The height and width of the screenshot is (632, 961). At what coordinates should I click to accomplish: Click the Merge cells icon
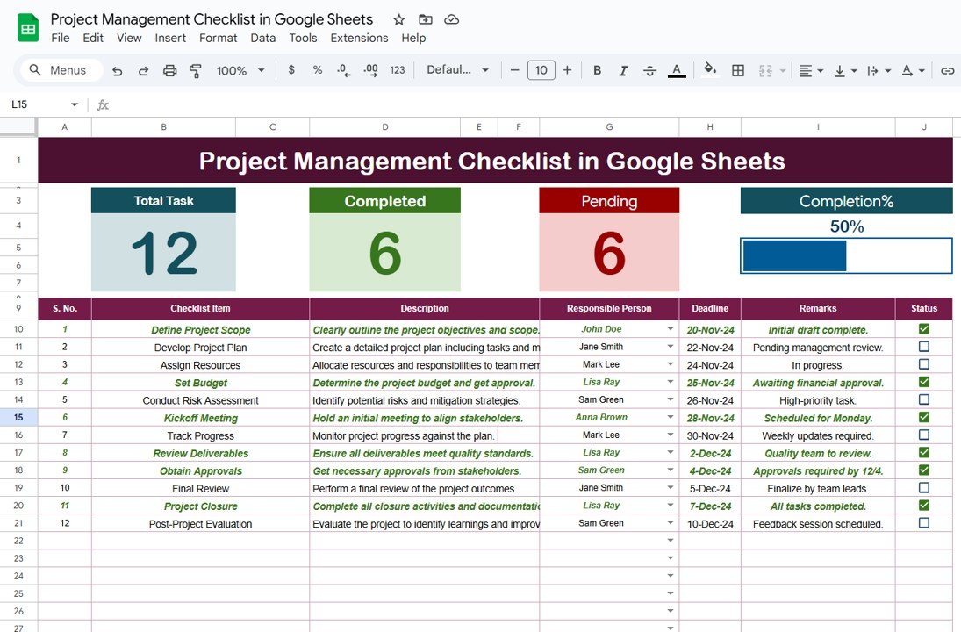coord(765,70)
